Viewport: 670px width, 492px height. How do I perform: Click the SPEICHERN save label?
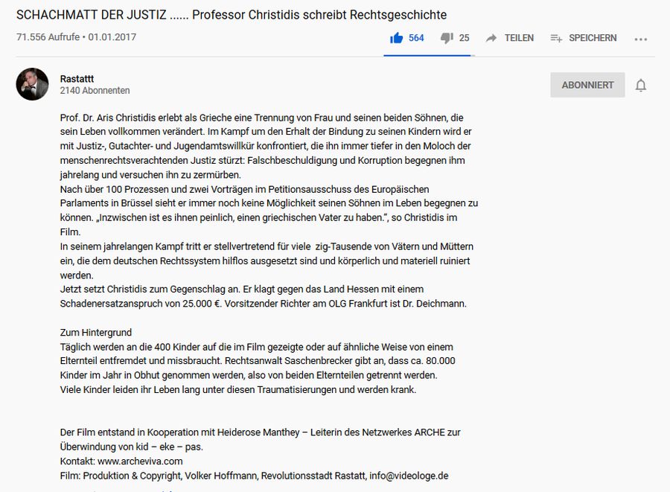[593, 38]
